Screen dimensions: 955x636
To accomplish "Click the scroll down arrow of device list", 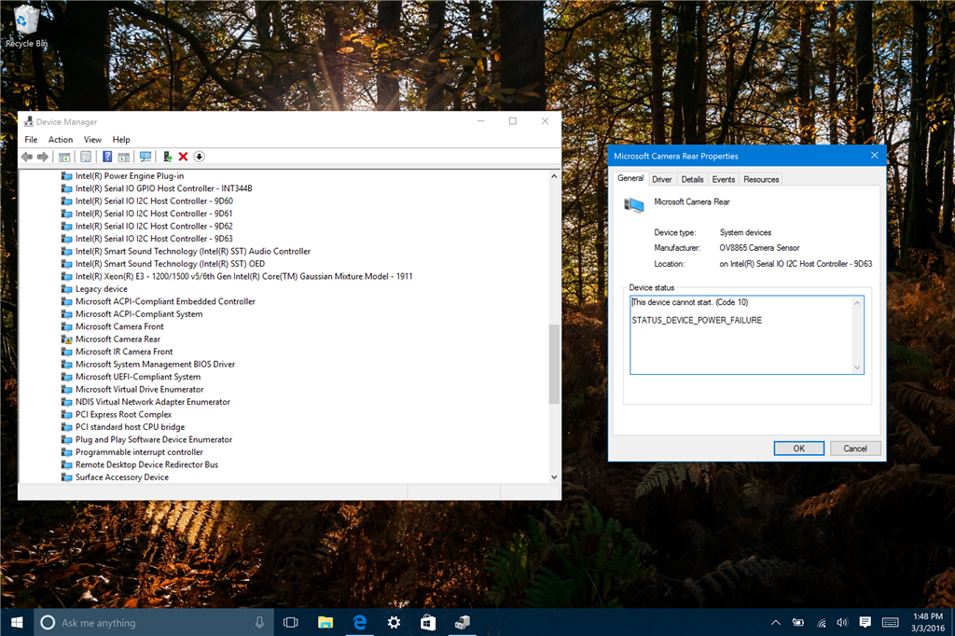I will coord(554,477).
